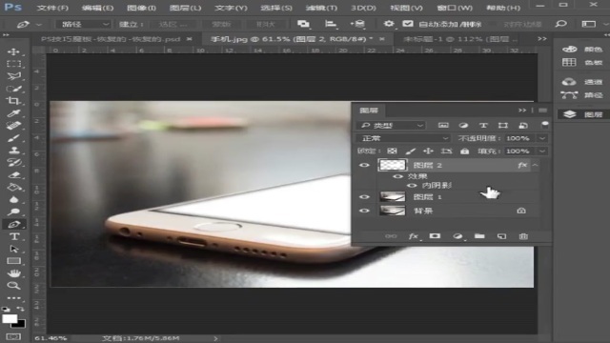610x343 pixels.
Task: Open blend mode 正常 dropdown
Action: 403,138
